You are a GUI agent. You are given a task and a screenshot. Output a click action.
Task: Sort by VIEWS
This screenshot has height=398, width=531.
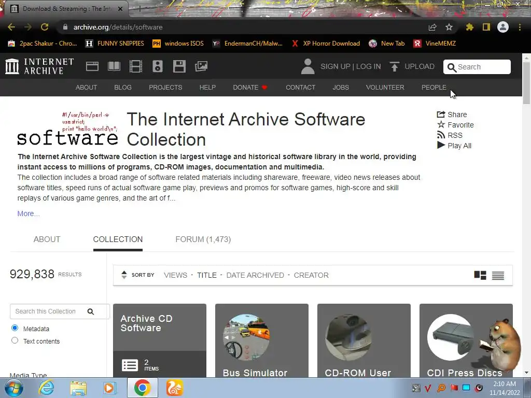175,275
